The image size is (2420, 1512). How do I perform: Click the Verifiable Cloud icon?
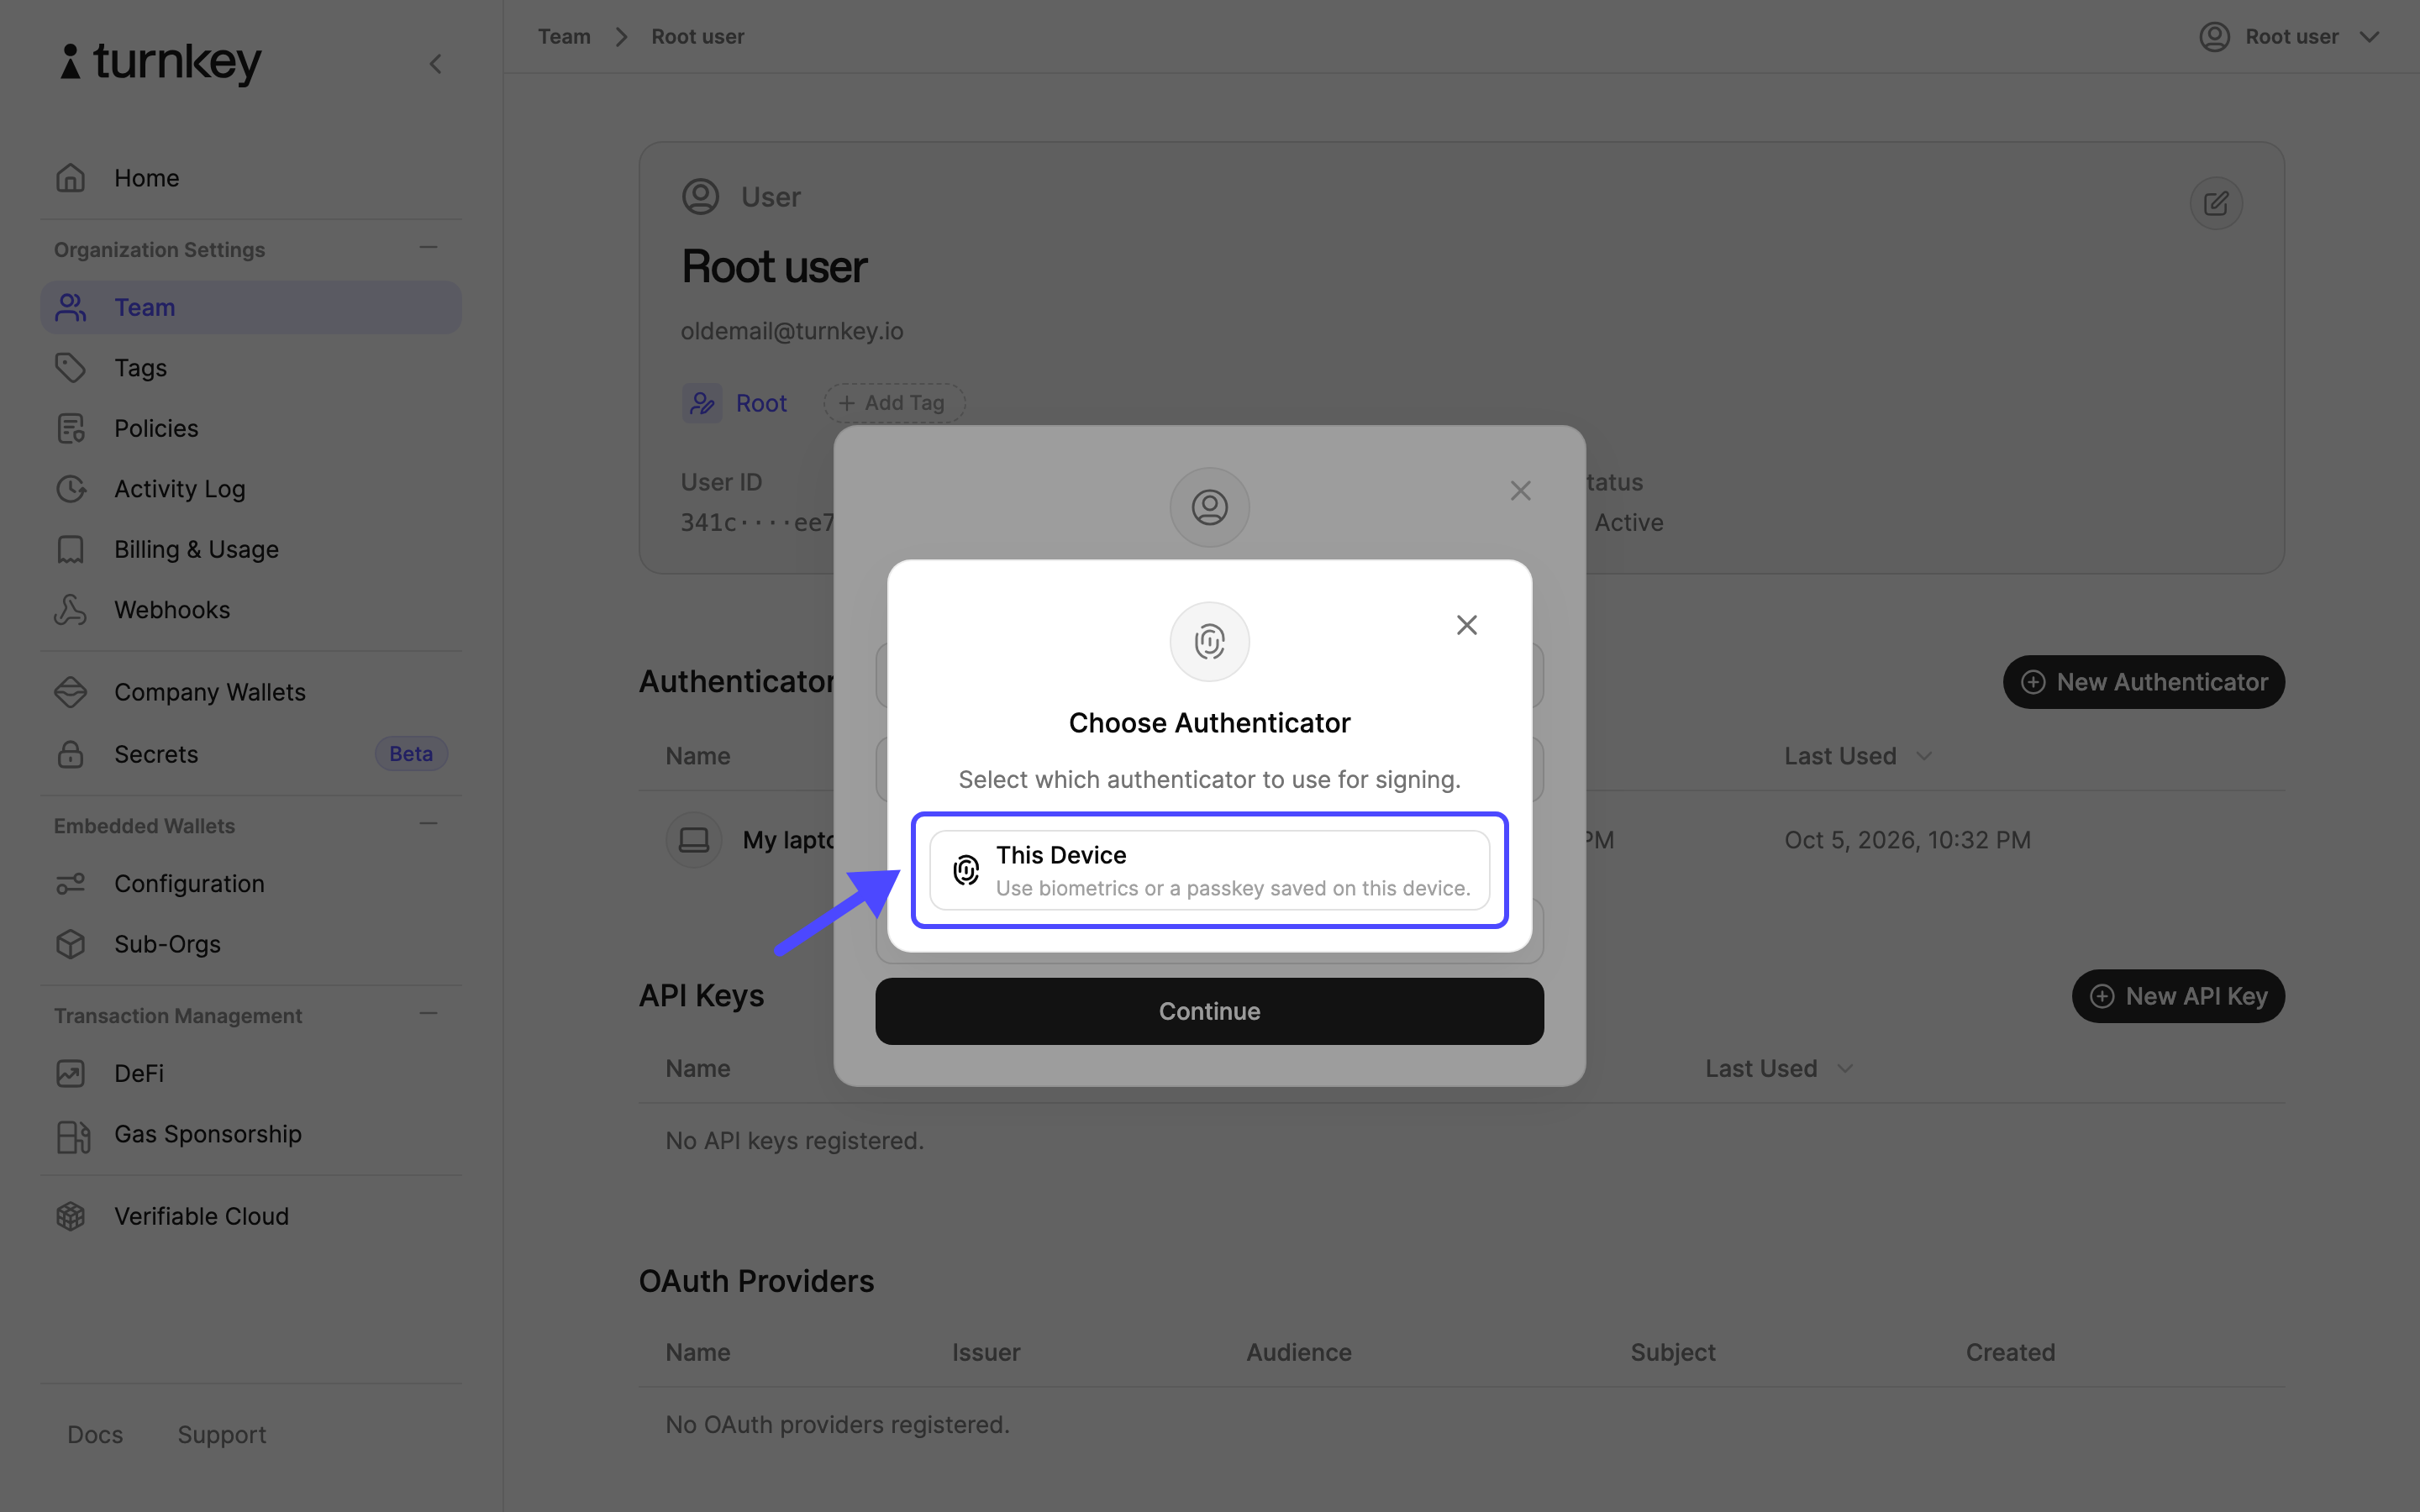(70, 1216)
